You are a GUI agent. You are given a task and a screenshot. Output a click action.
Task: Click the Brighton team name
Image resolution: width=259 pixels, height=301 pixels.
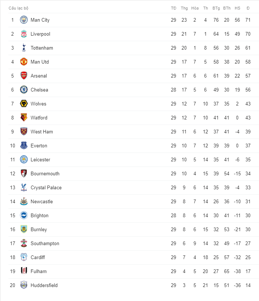click(x=39, y=216)
